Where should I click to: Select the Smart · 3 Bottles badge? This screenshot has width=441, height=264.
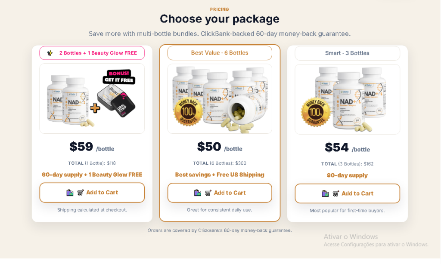(x=347, y=53)
